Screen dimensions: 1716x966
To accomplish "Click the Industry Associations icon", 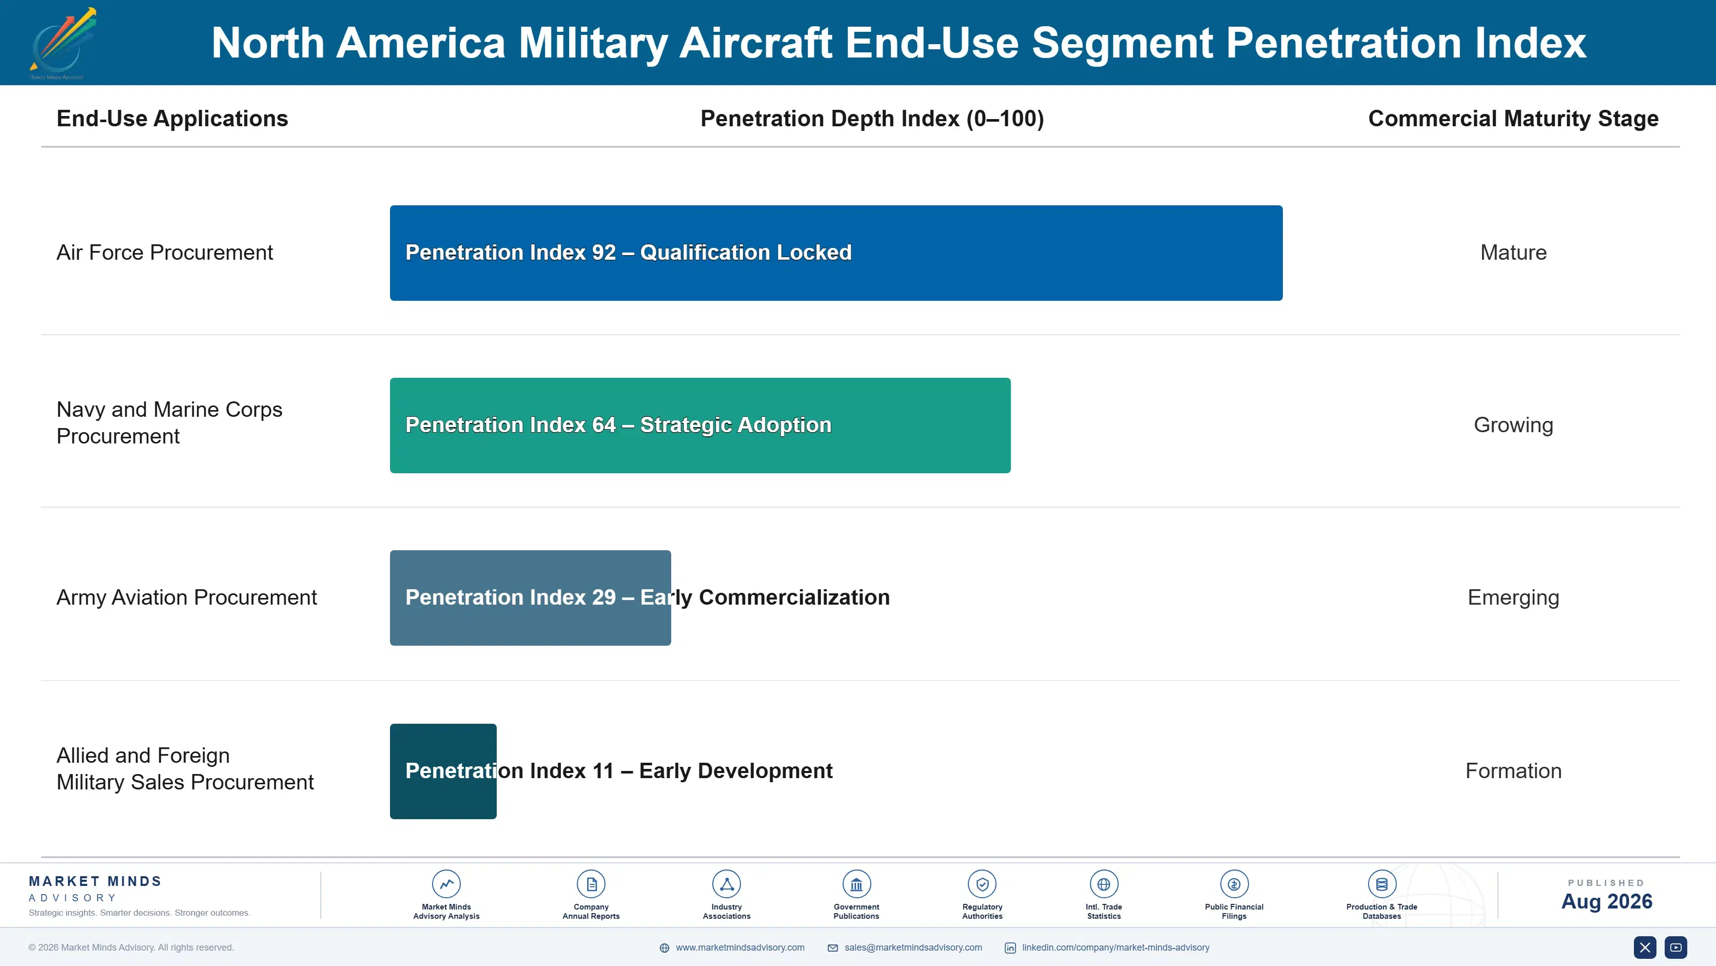I will (726, 884).
